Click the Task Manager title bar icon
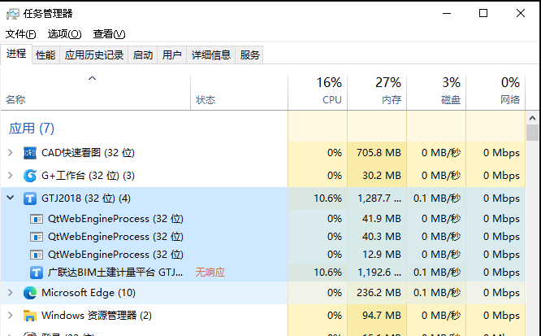 click(x=13, y=14)
